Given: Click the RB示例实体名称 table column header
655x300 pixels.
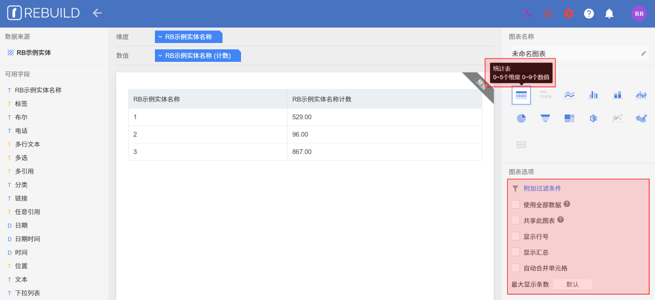Looking at the screenshot, I should click(x=208, y=99).
